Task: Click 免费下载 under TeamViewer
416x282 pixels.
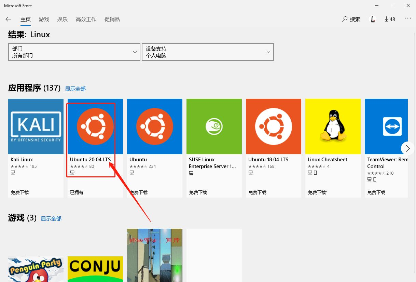Action: point(376,192)
